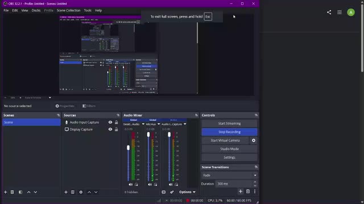Add a new source with the plus icon
The height and width of the screenshot is (204, 364).
click(66, 192)
